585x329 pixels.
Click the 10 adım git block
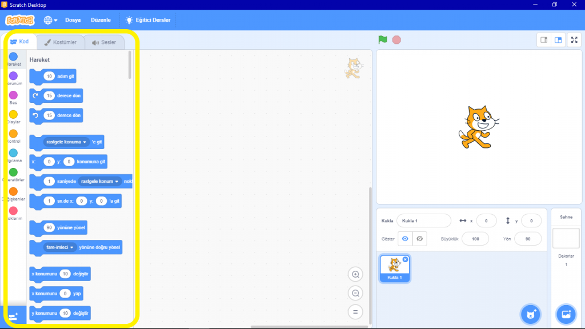(53, 77)
